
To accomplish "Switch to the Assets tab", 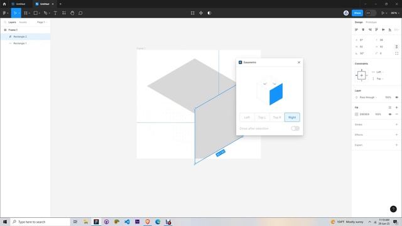I will point(23,23).
